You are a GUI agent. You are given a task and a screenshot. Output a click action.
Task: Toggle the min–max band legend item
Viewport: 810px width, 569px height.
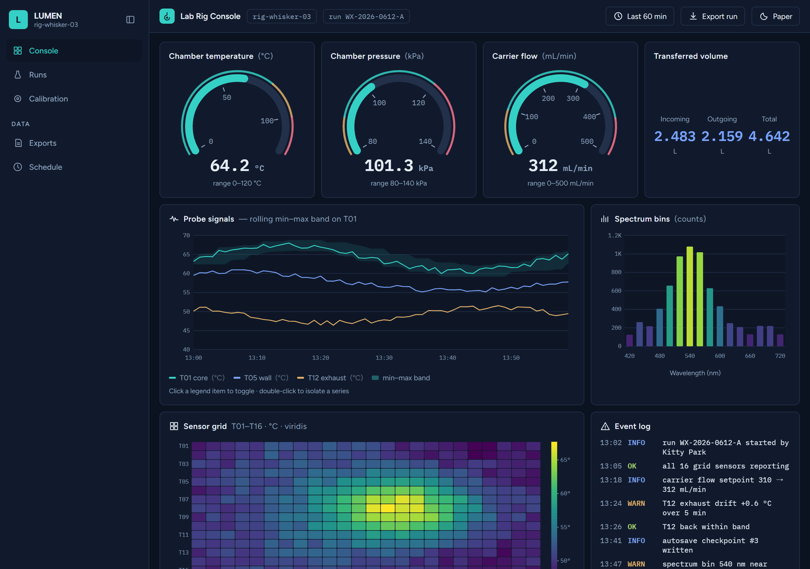pos(401,378)
